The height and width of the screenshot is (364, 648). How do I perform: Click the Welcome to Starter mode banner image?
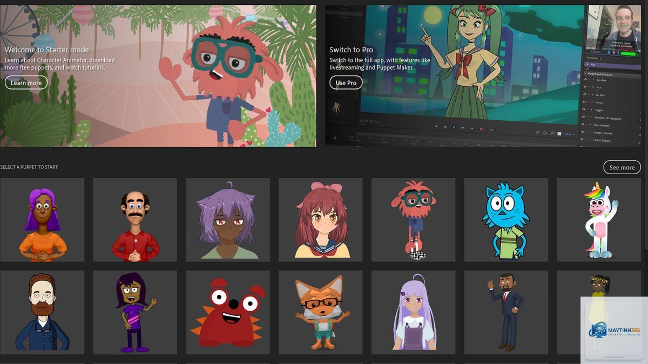(158, 76)
